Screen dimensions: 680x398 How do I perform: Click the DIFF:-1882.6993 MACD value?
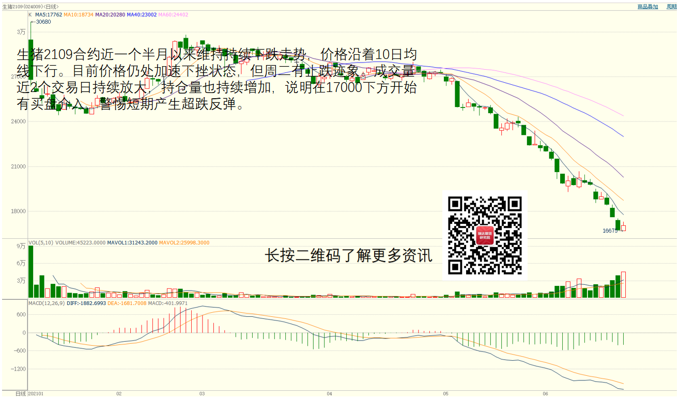coord(86,303)
